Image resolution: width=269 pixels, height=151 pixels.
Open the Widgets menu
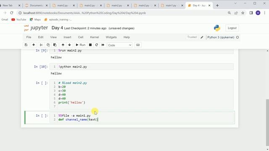[111, 37]
